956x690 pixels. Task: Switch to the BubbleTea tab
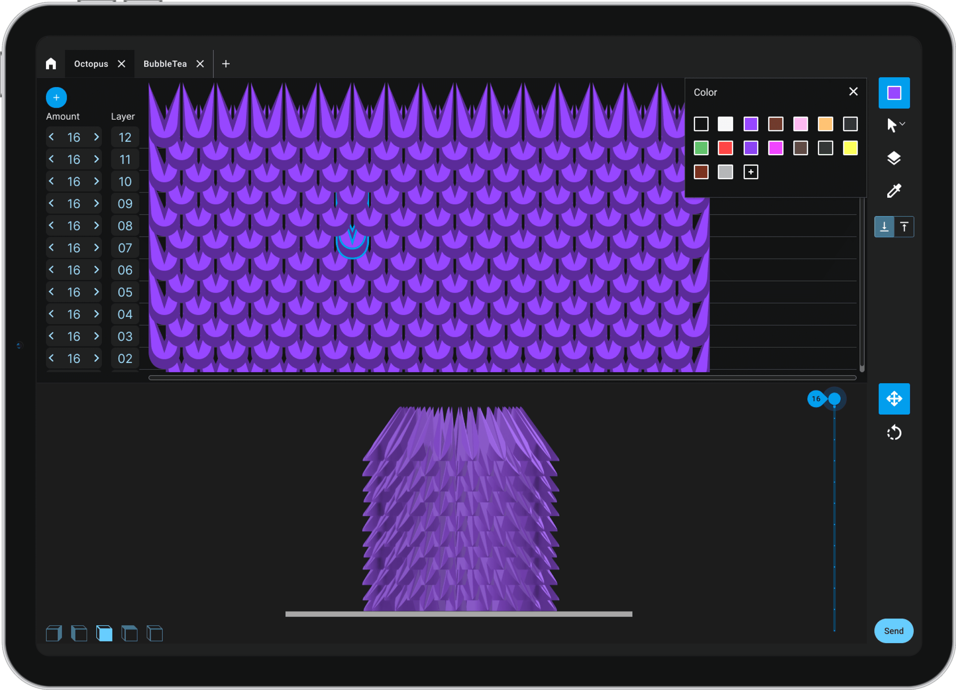(x=165, y=64)
